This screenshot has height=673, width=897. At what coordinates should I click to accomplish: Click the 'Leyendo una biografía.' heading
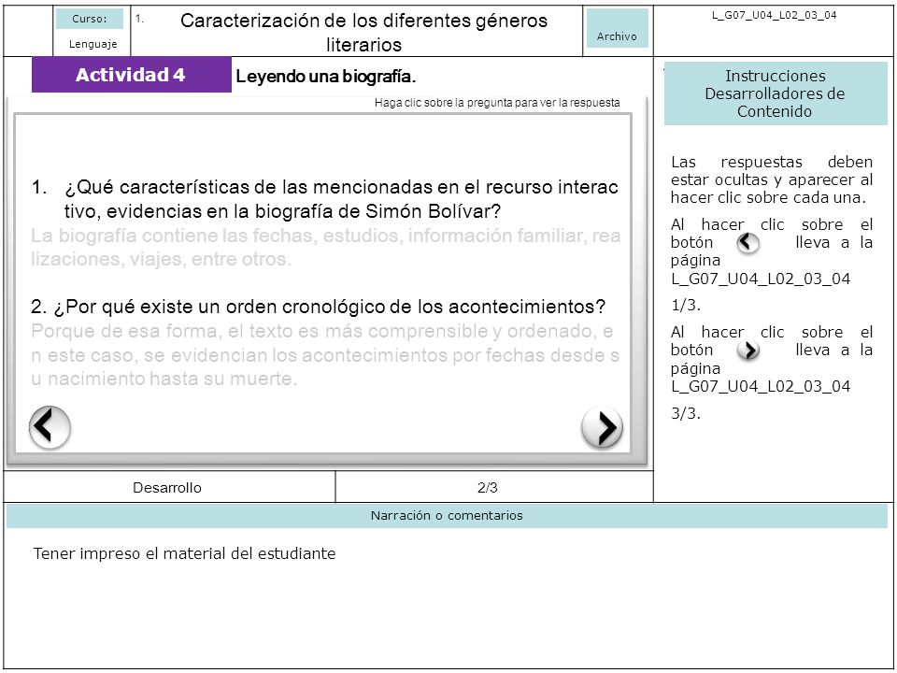click(x=325, y=76)
